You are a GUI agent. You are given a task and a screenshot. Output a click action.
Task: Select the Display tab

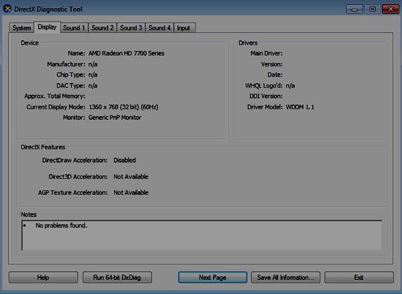pyautogui.click(x=47, y=27)
